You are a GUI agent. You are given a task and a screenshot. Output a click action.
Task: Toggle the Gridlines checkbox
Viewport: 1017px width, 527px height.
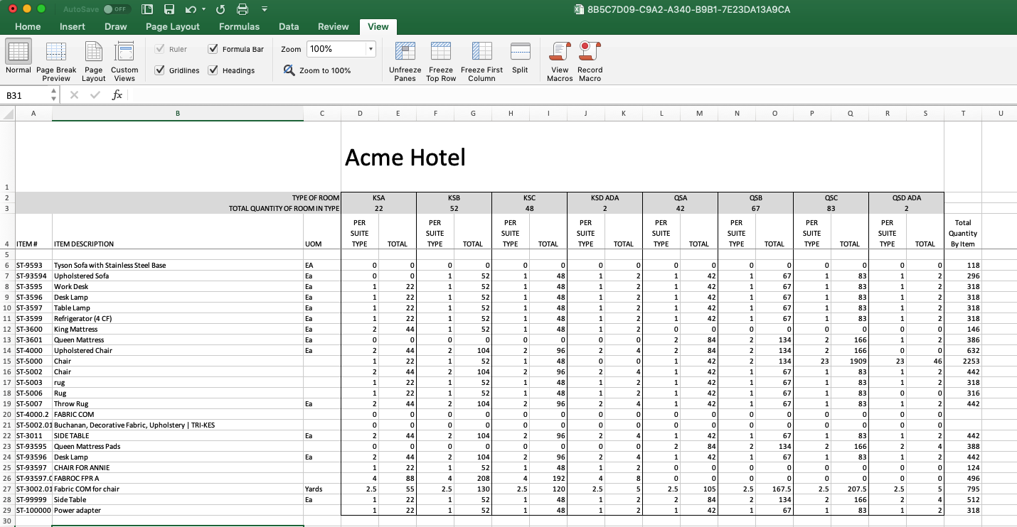(x=159, y=70)
